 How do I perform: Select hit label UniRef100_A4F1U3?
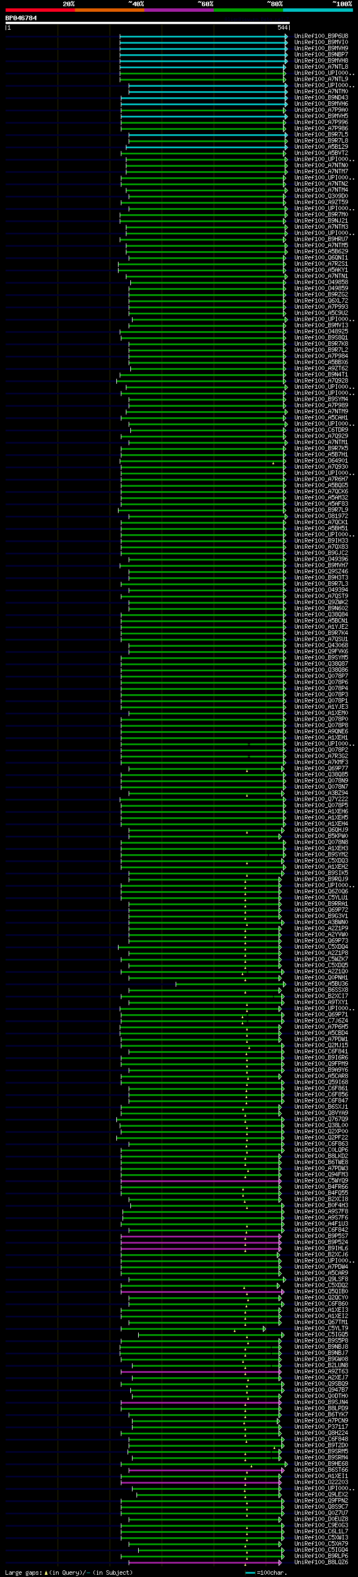(321, 1224)
